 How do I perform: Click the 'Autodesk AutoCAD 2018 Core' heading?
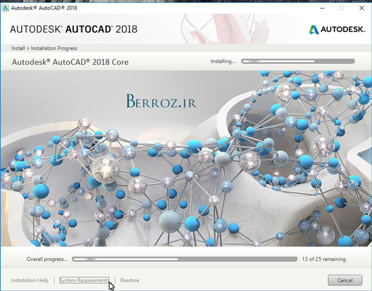click(70, 62)
